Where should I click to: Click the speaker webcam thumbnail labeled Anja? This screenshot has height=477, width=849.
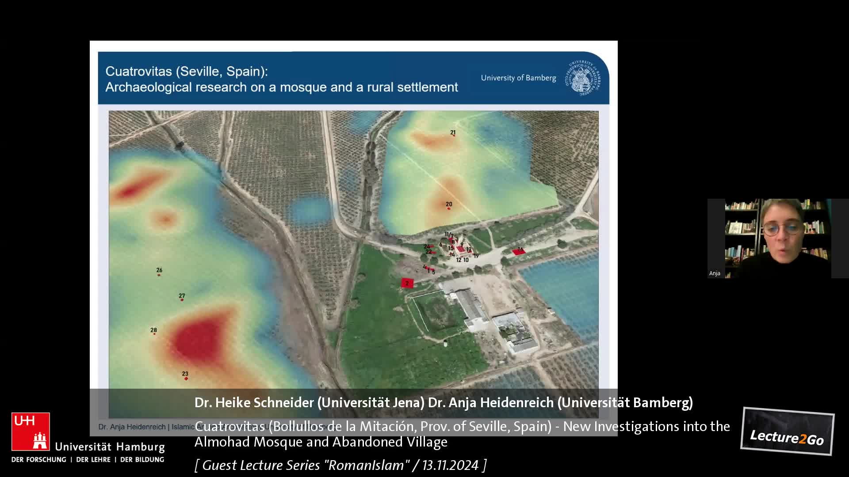[x=777, y=238]
